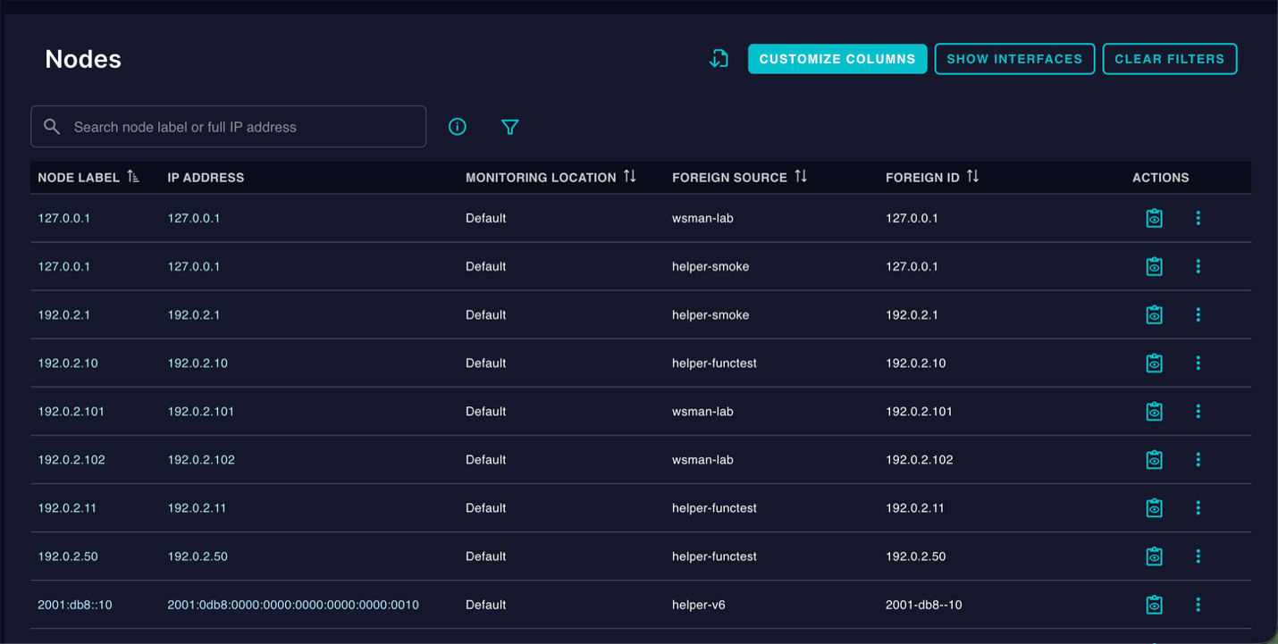Open actions menu for helper-smoke 127.0.0.1 row
The height and width of the screenshot is (644, 1278).
[1198, 266]
